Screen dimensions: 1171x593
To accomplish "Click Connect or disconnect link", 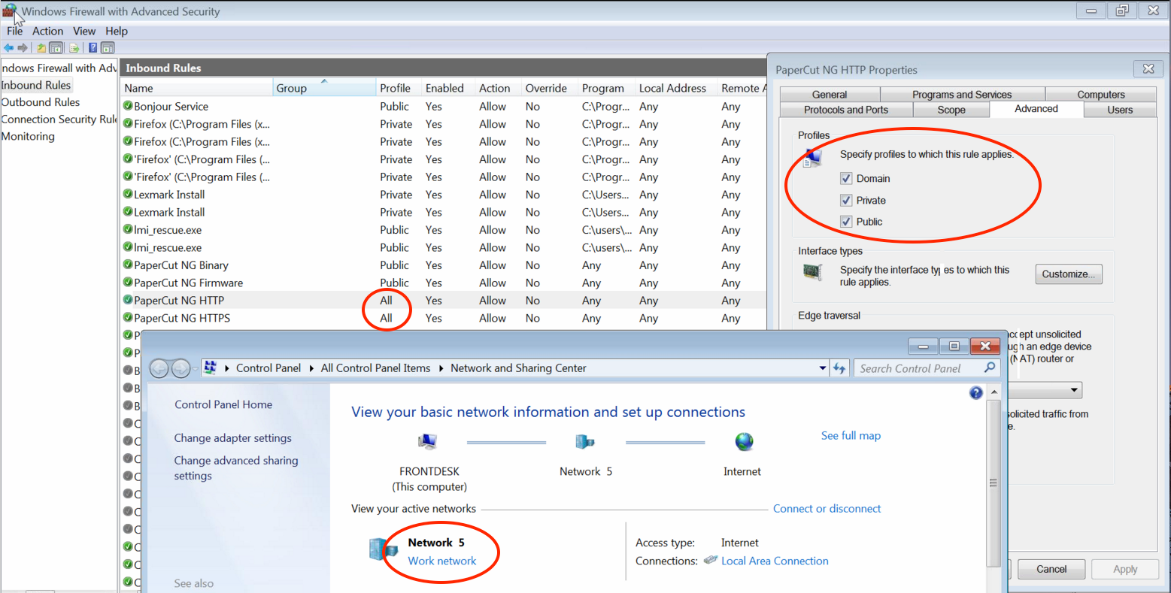I will click(x=827, y=509).
